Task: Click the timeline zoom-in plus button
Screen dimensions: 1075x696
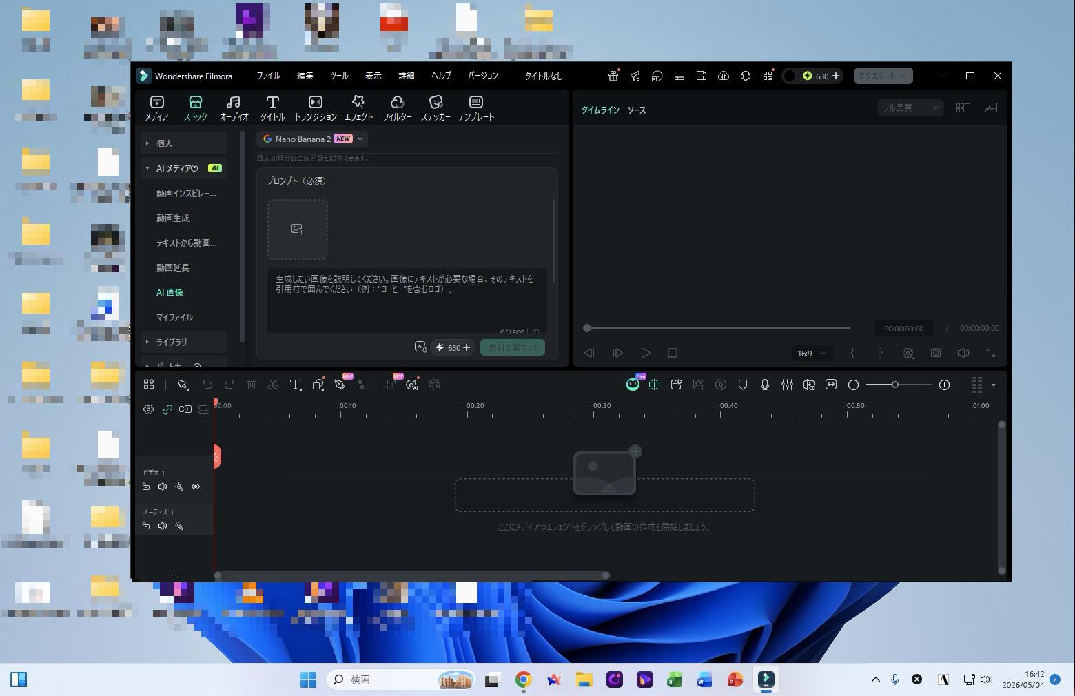Action: tap(944, 385)
